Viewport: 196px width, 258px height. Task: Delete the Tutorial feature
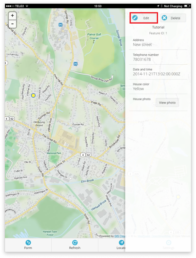click(x=173, y=18)
